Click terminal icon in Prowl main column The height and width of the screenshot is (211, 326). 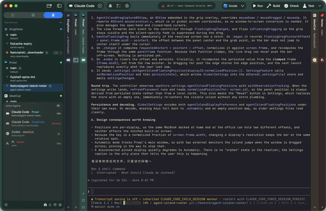76,60
